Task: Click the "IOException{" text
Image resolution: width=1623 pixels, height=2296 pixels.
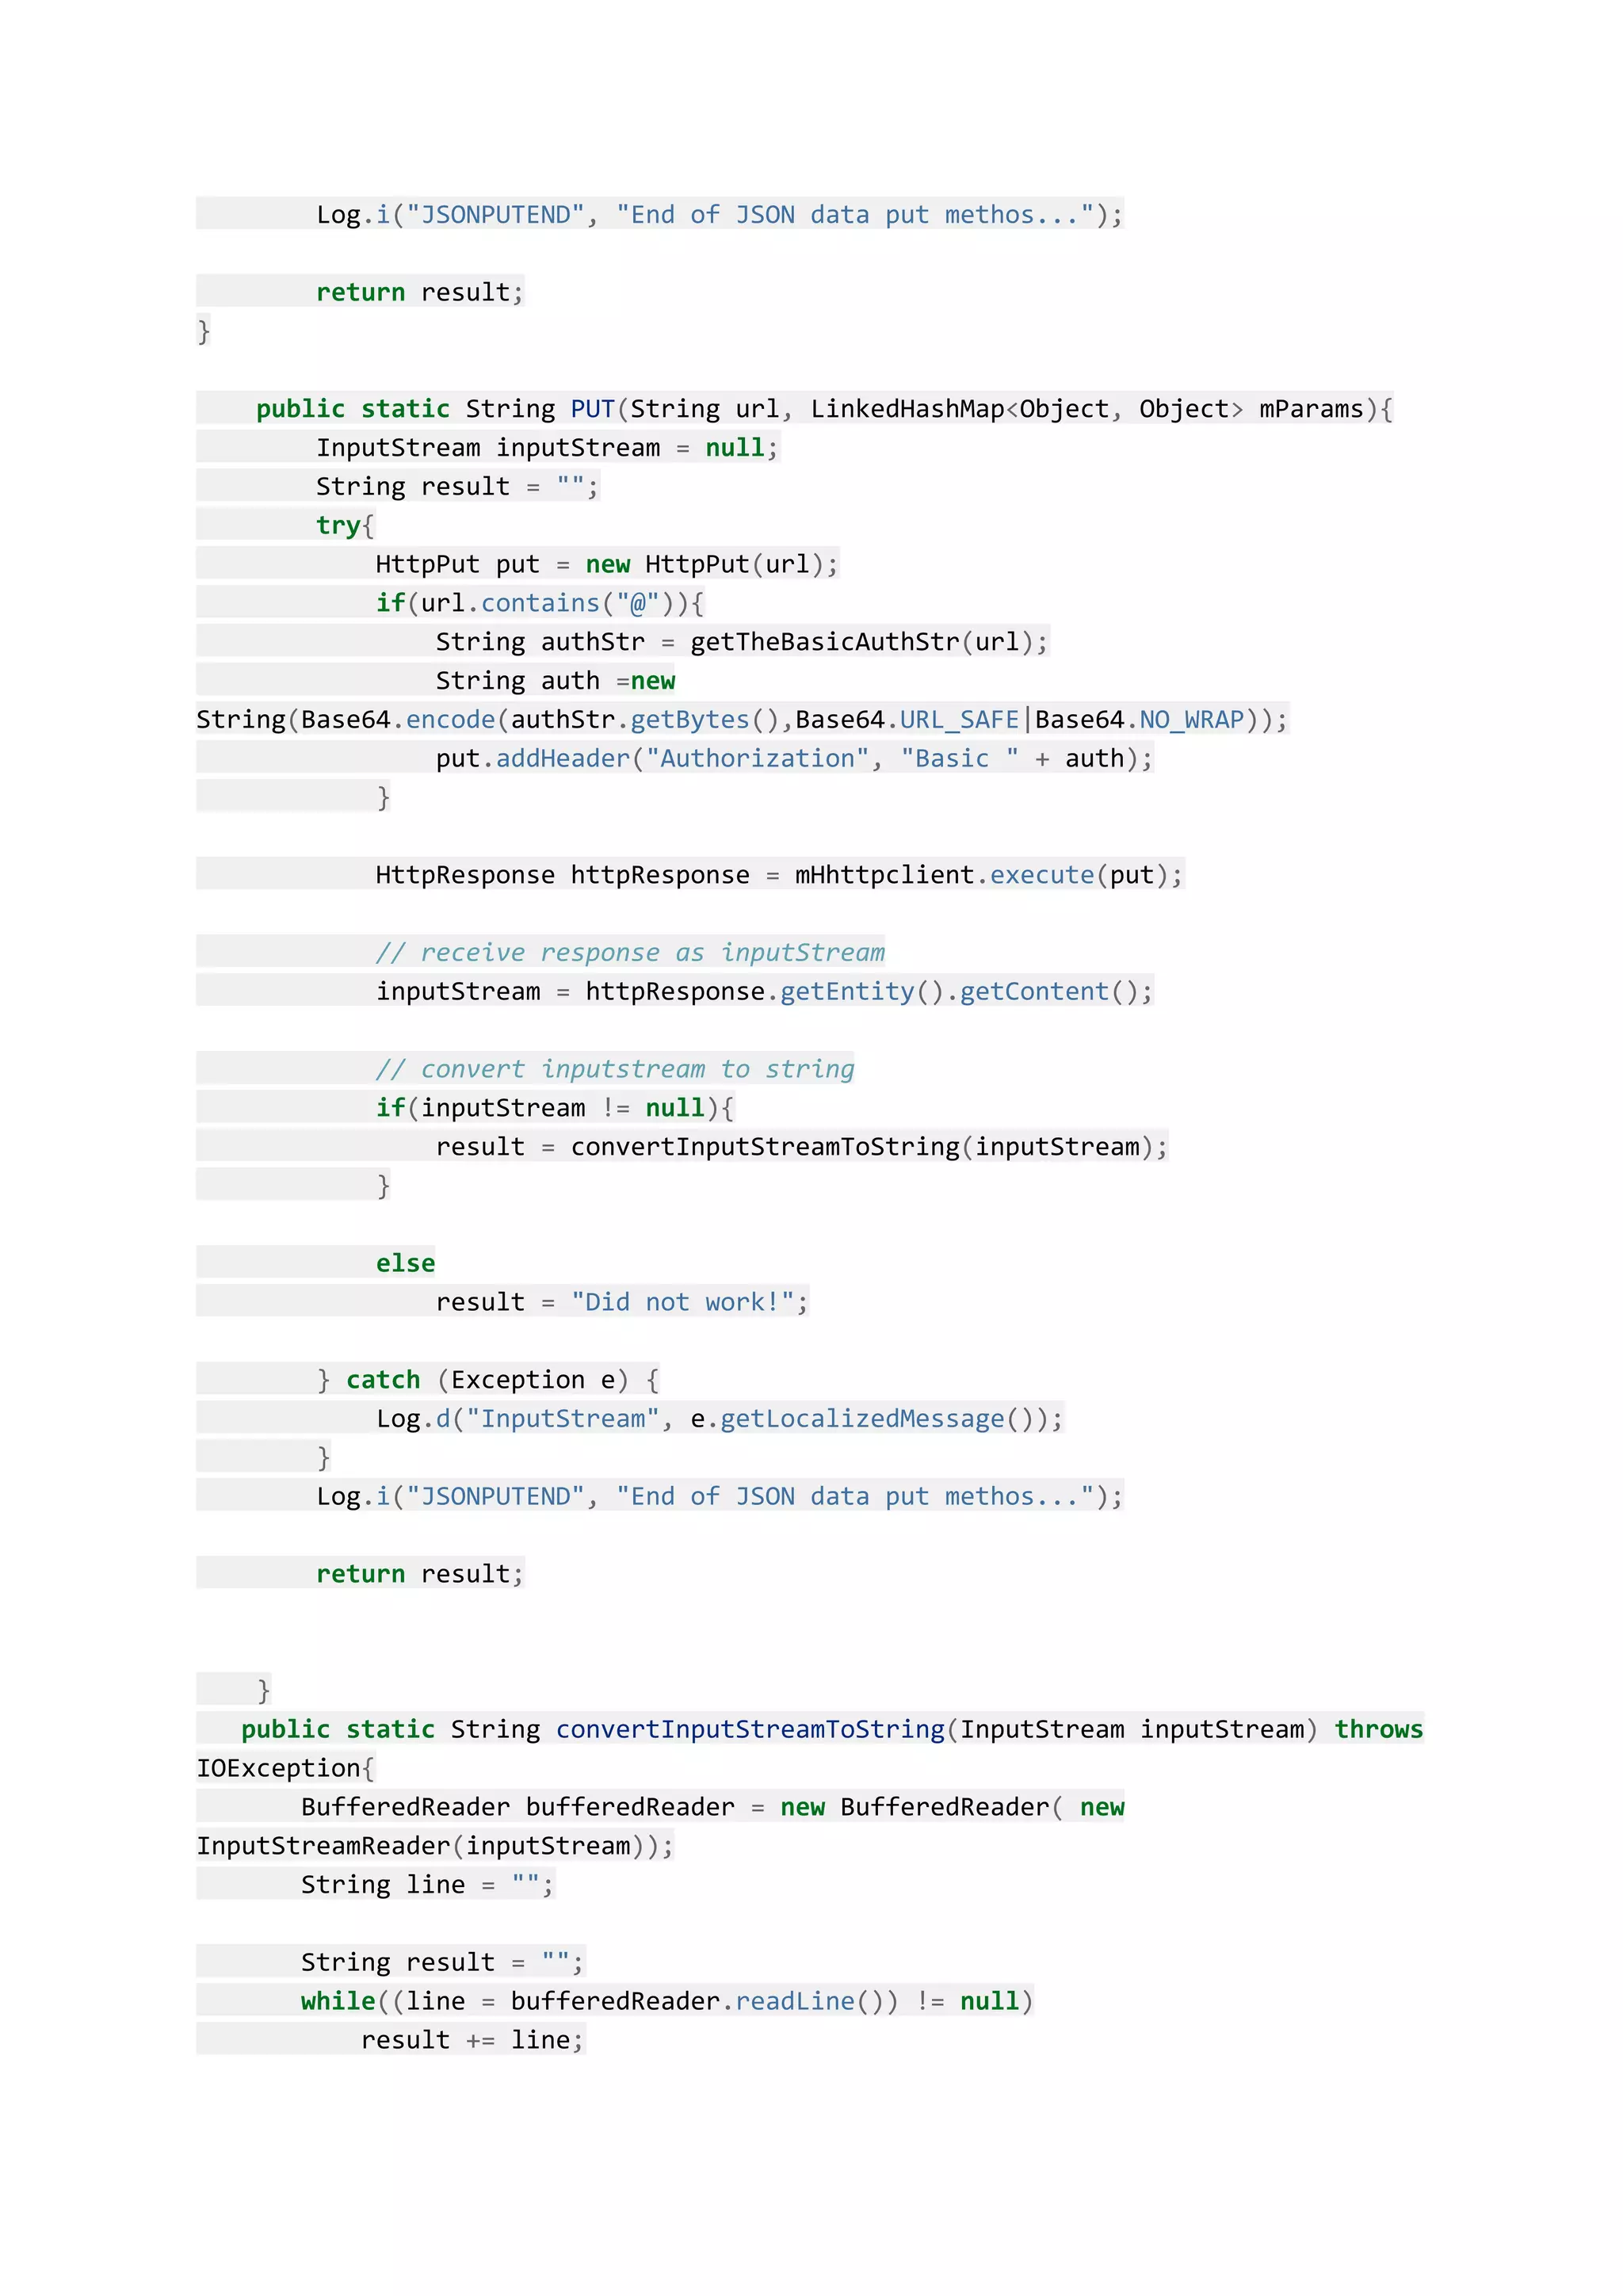Action: (285, 1768)
